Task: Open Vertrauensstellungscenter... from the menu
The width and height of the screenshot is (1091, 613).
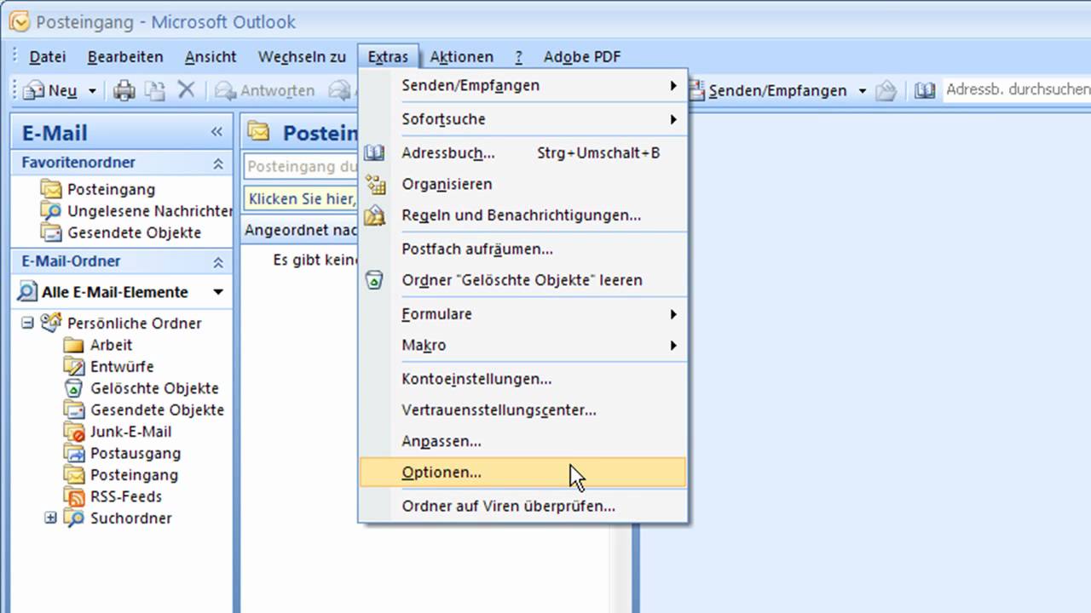Action: (x=522, y=410)
